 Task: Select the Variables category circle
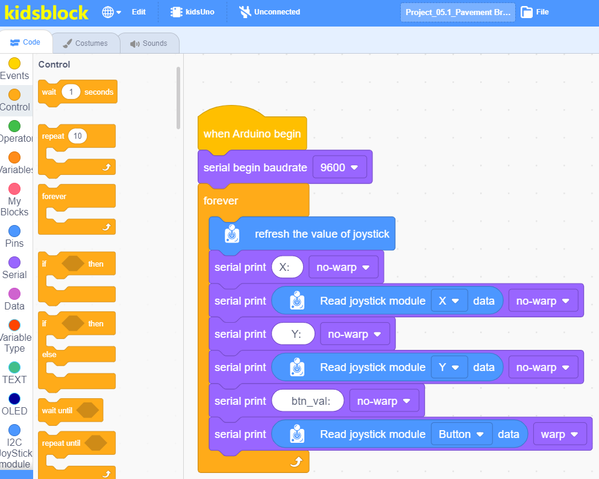14,157
